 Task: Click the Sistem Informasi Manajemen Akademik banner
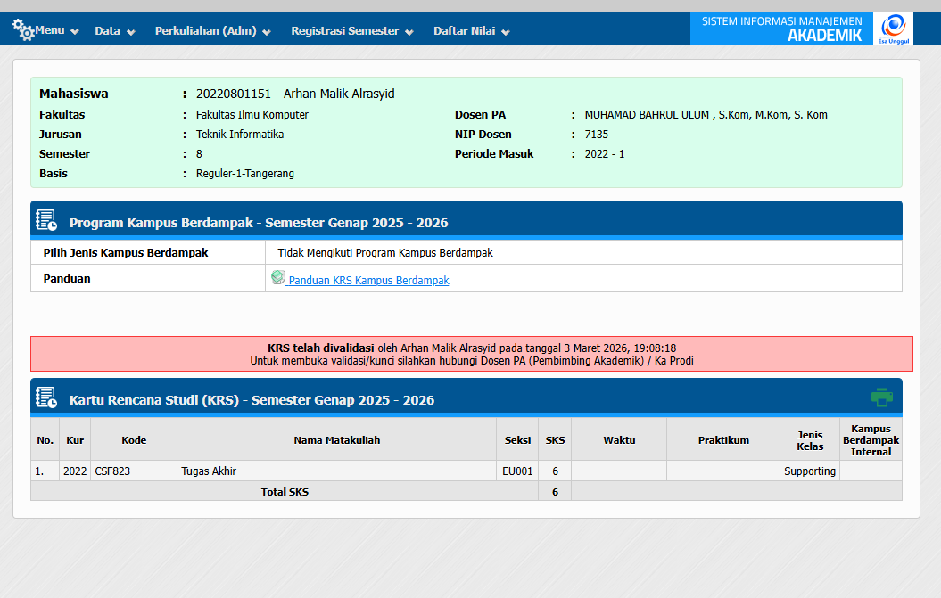781,29
